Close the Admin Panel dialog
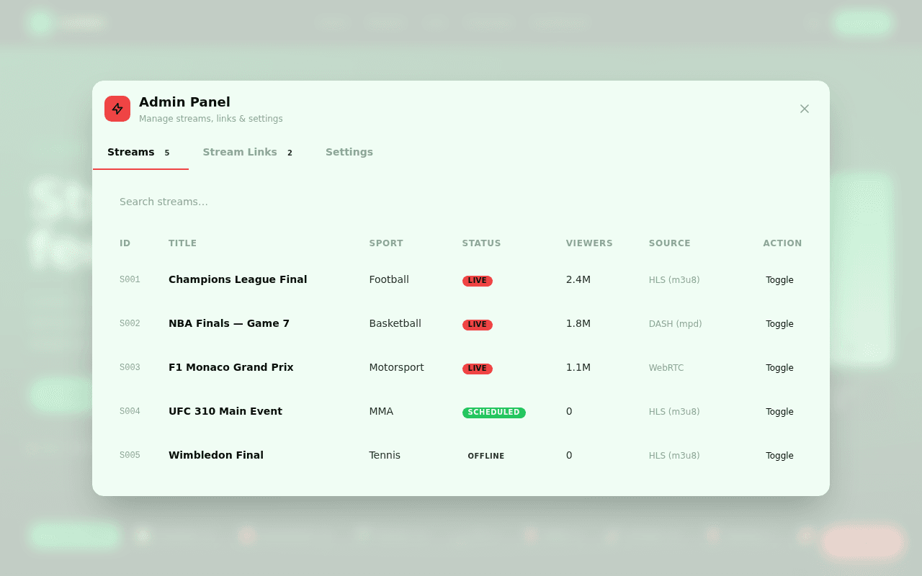 [x=805, y=109]
